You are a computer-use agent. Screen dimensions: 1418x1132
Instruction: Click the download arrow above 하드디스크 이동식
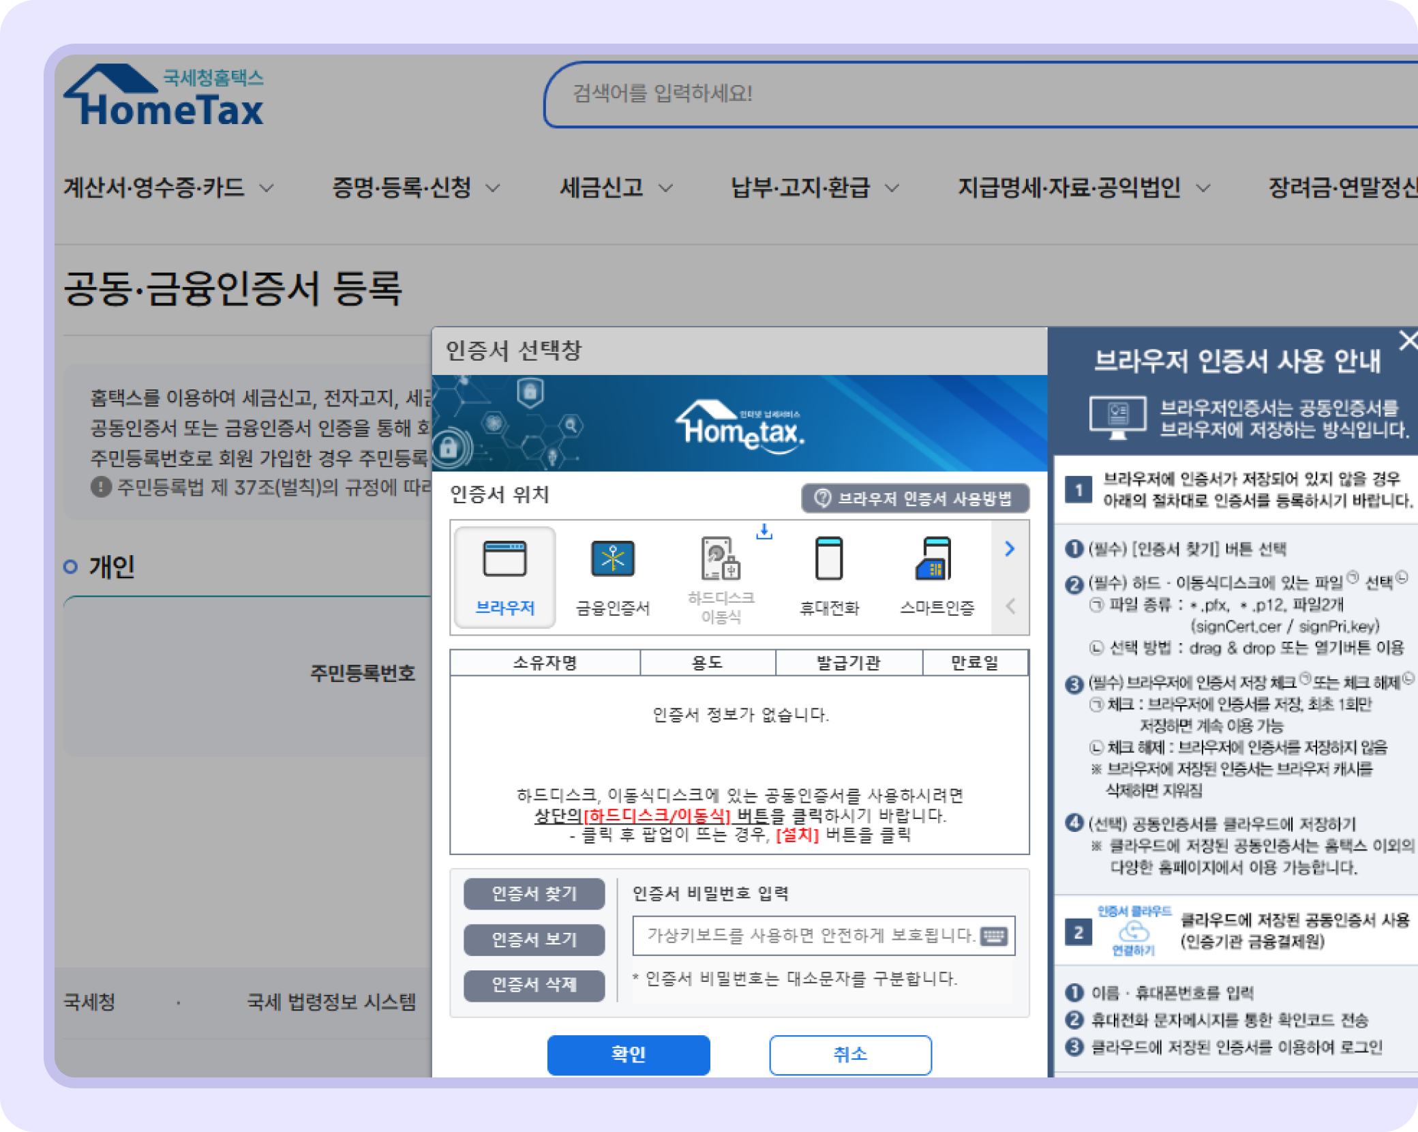tap(764, 533)
